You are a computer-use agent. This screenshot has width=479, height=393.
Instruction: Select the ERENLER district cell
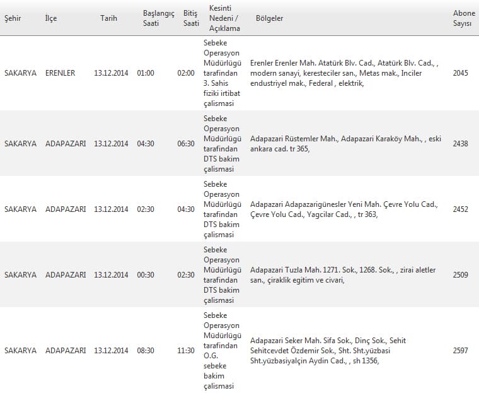[x=60, y=73]
